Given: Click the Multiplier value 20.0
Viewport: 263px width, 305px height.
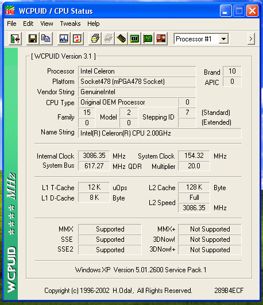Looking at the screenshot, I should pos(194,166).
